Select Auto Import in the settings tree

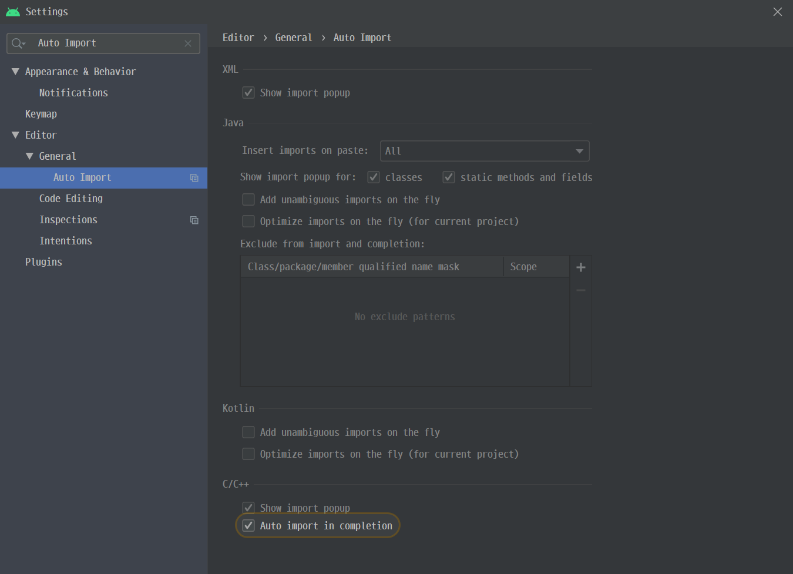103,178
